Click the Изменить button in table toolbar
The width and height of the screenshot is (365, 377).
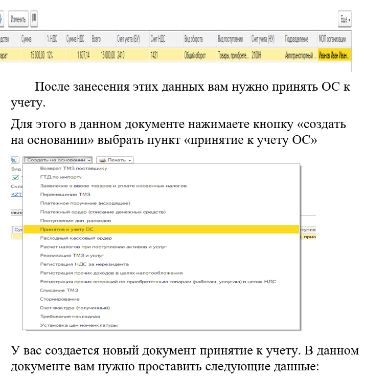[18, 19]
